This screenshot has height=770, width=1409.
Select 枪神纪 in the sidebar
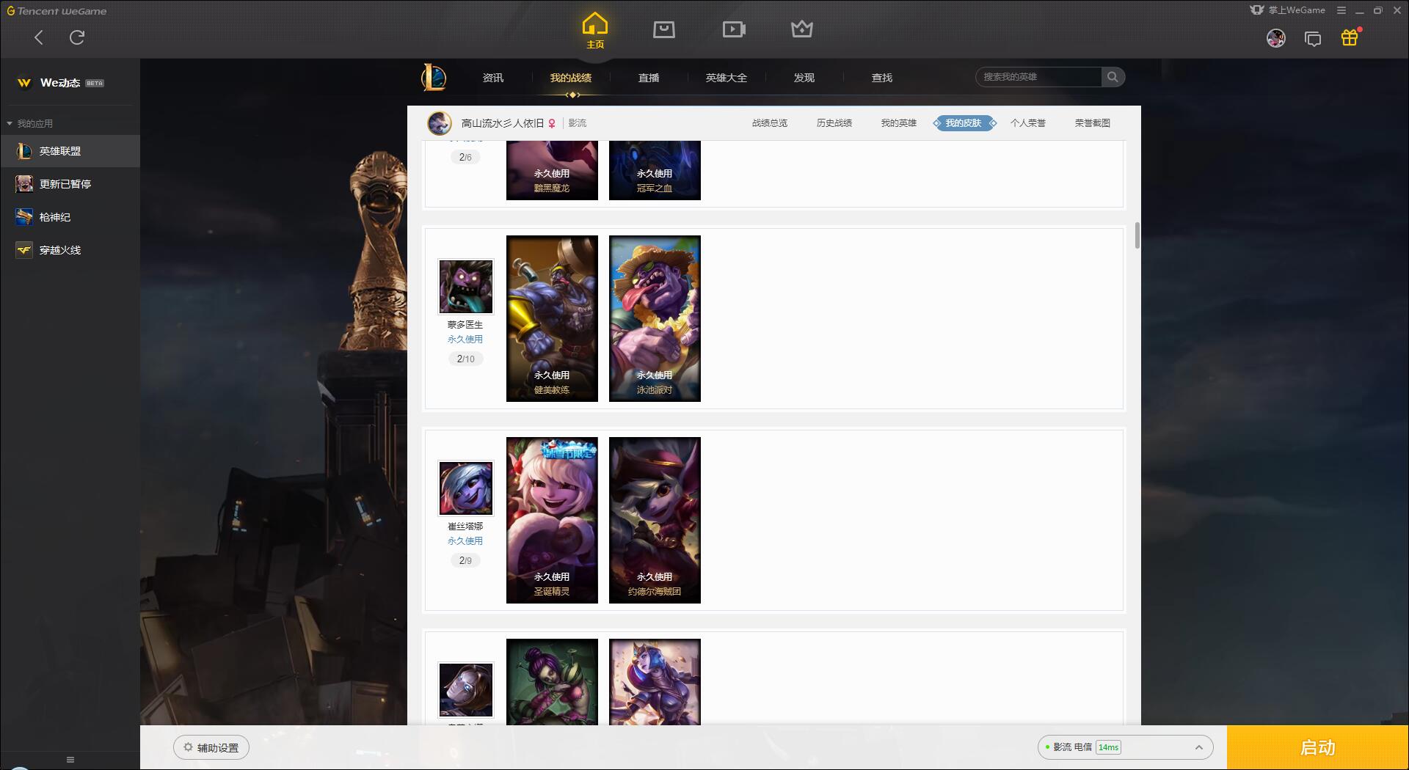coord(70,217)
